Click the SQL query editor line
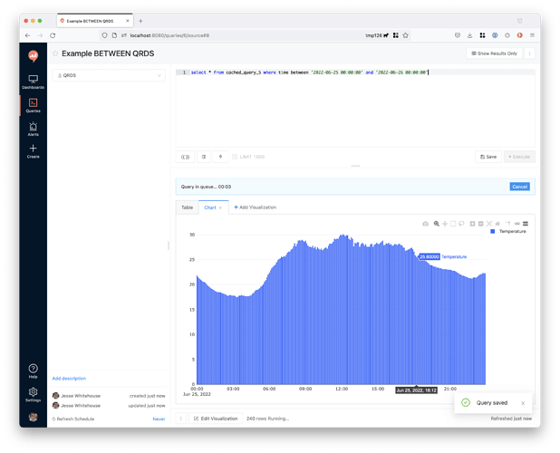560x453 pixels. 355,72
